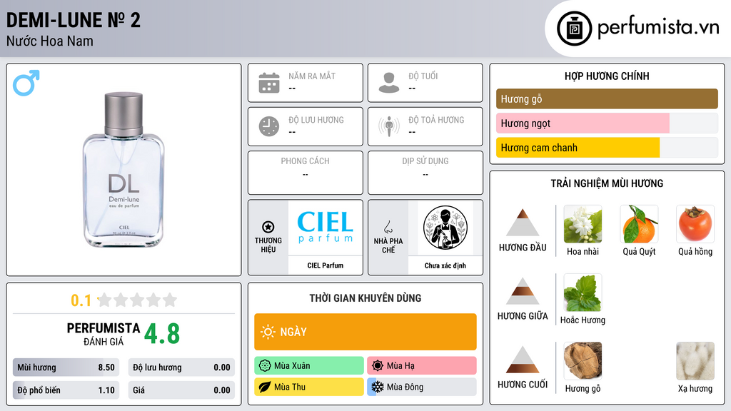Click the red Mùa Hạ season bar
This screenshot has width=731, height=411.
[422, 366]
